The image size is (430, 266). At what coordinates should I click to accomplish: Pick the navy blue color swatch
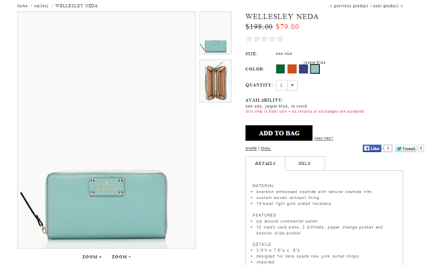point(303,69)
